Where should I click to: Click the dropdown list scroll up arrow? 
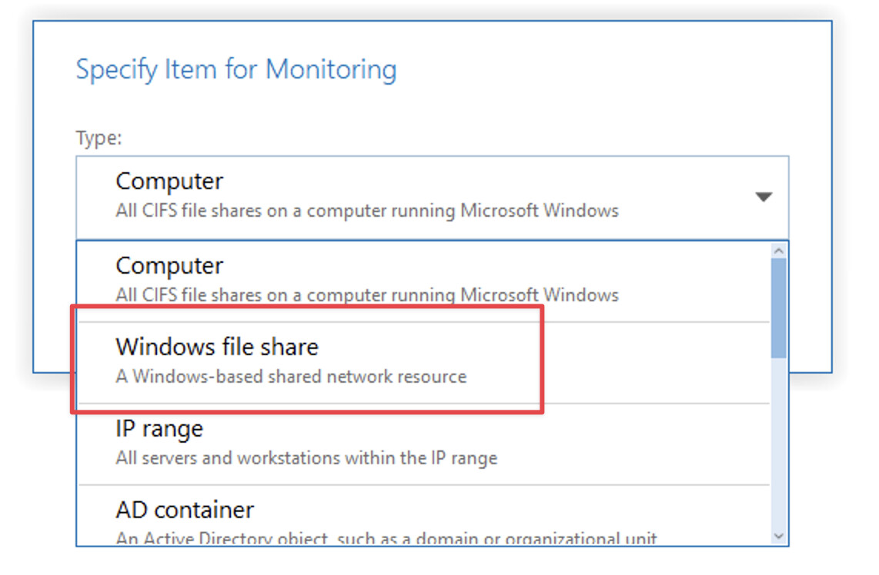click(x=778, y=251)
